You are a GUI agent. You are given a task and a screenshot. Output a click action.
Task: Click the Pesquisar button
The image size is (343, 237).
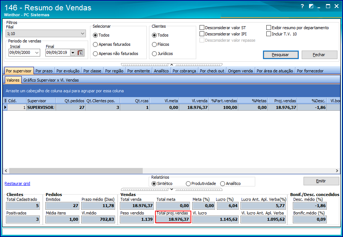(281, 55)
